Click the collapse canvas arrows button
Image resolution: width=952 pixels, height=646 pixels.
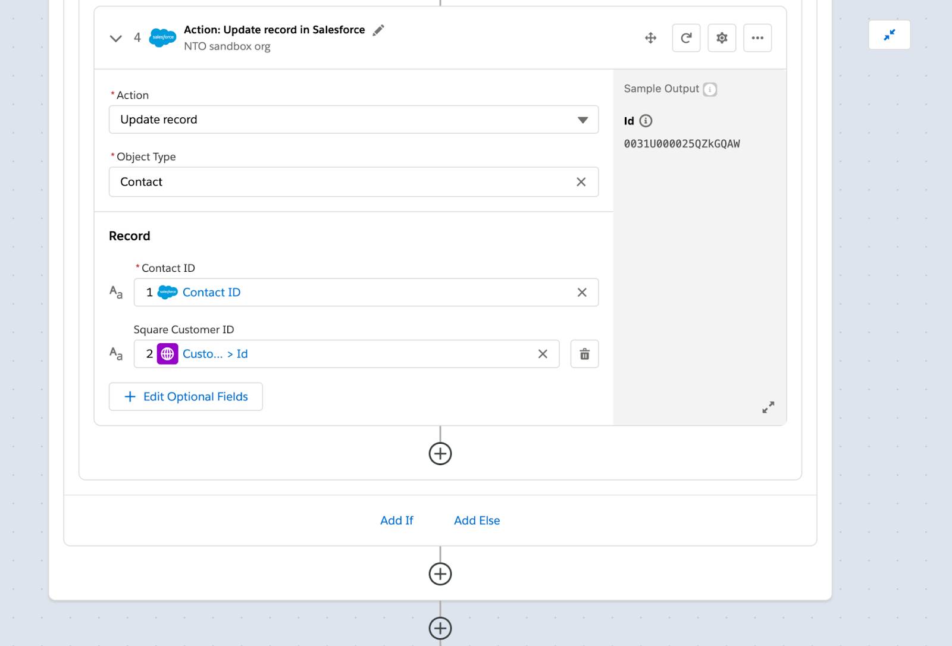(889, 35)
